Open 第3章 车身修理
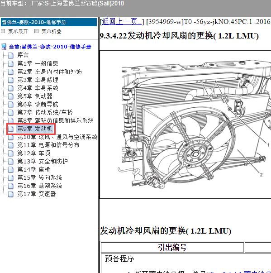271x273 pixels. [38, 80]
